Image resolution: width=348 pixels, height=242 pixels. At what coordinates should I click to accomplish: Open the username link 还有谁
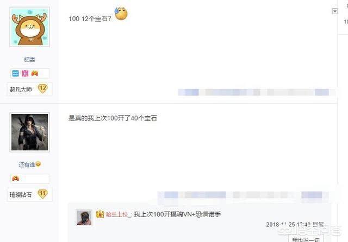pos(27,164)
